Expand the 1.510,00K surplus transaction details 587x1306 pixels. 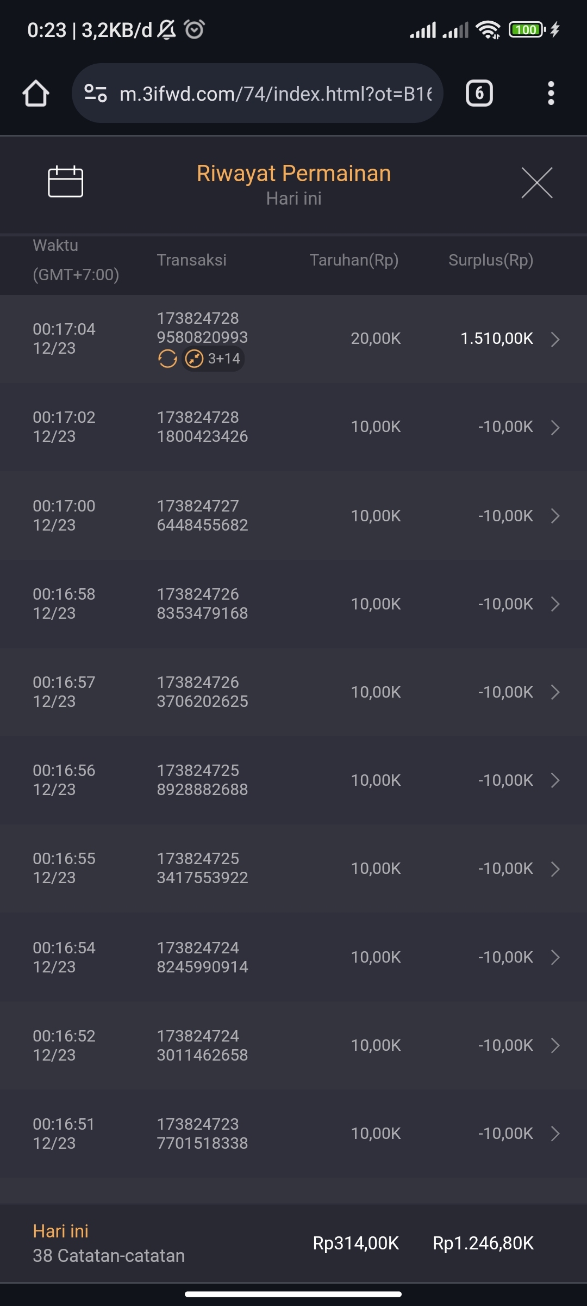555,339
